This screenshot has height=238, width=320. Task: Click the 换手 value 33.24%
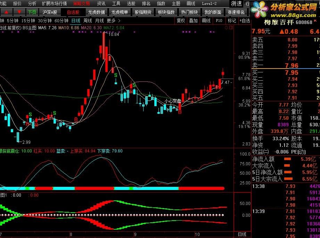[281, 139]
